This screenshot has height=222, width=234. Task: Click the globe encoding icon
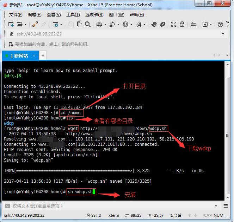(125, 24)
